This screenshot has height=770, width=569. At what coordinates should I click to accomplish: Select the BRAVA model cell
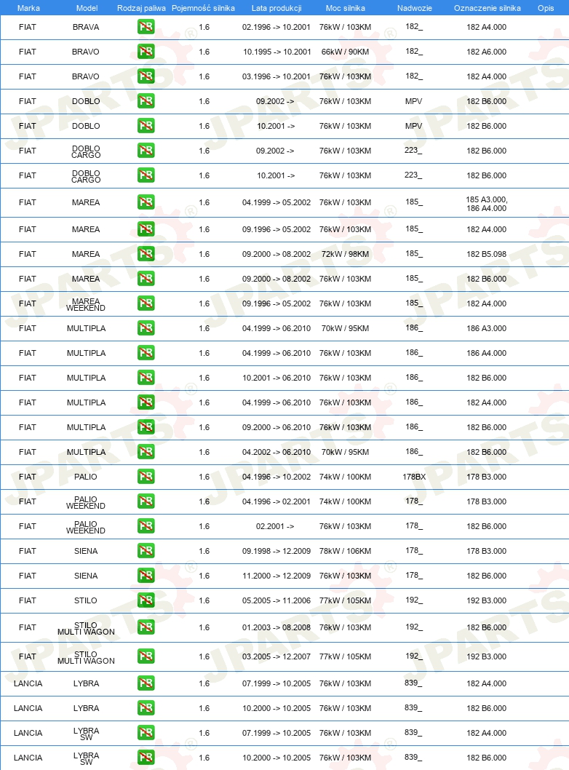pos(86,27)
